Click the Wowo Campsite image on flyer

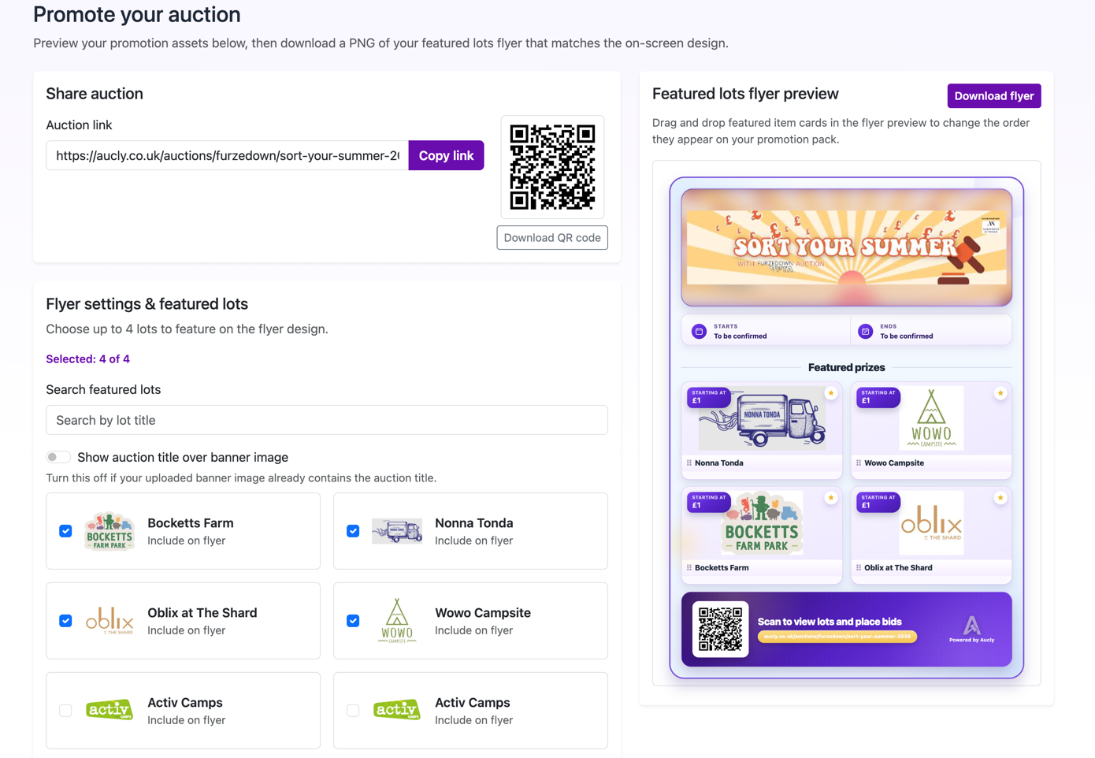932,418
